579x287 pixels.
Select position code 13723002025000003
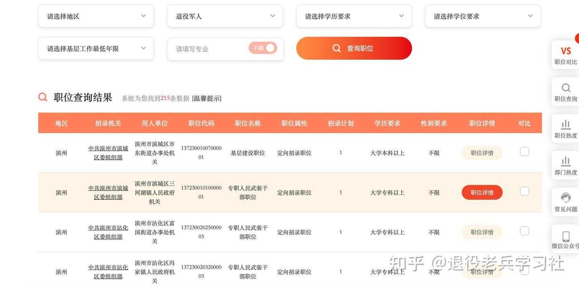click(201, 232)
